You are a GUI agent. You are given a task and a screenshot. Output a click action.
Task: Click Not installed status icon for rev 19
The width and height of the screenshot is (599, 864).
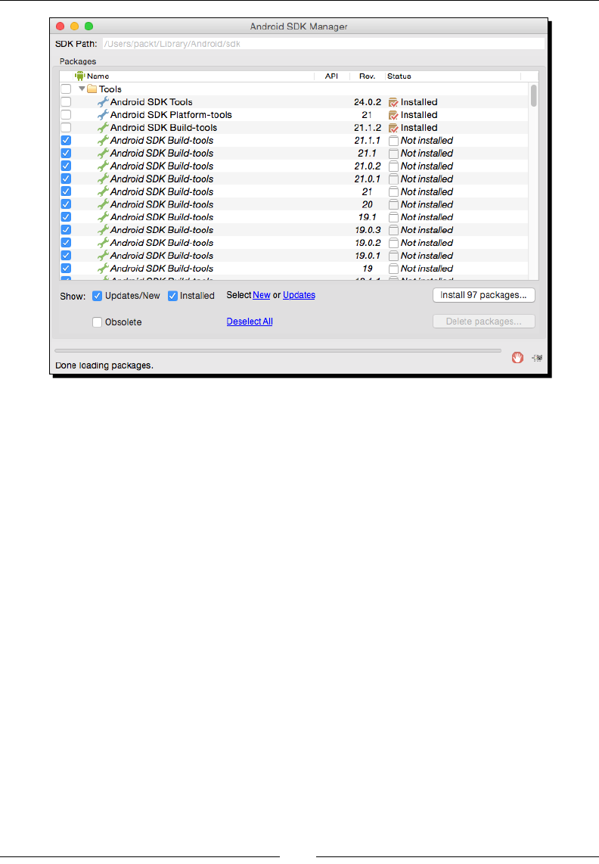(x=393, y=269)
